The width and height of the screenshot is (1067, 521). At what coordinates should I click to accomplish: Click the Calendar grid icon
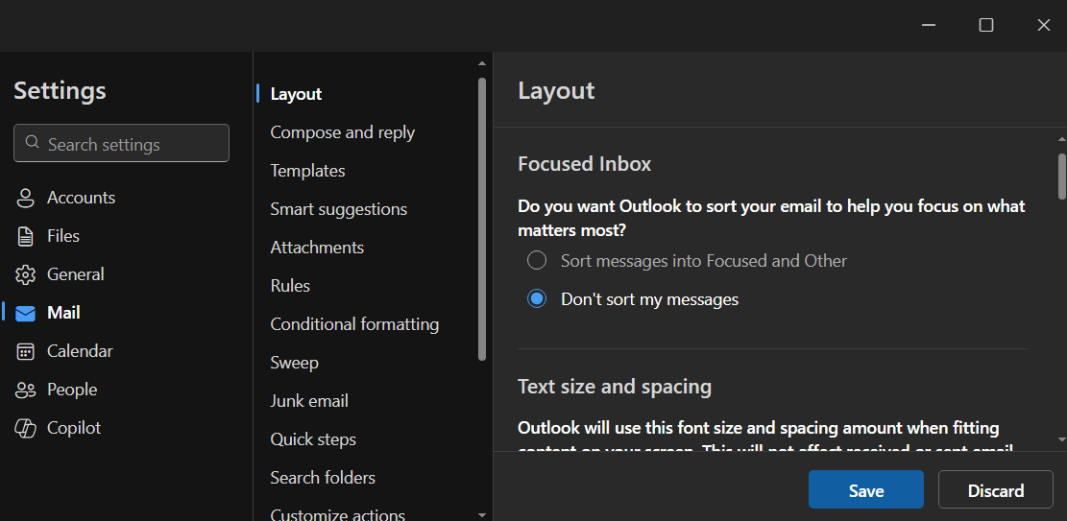[x=25, y=351]
